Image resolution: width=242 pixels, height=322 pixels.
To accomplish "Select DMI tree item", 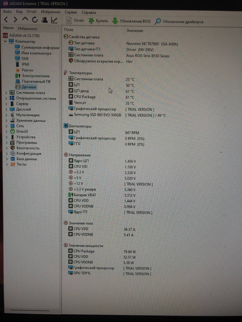I will (x=22, y=59).
